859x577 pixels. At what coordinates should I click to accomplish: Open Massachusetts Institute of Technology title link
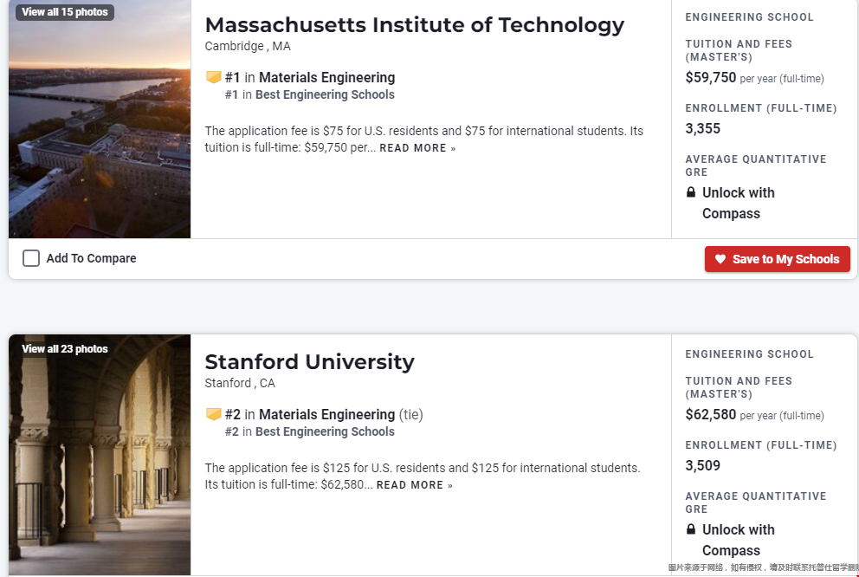click(415, 24)
